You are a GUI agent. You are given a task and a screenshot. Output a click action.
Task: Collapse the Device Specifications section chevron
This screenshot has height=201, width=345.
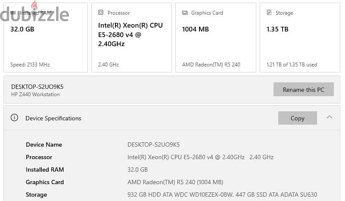point(329,117)
